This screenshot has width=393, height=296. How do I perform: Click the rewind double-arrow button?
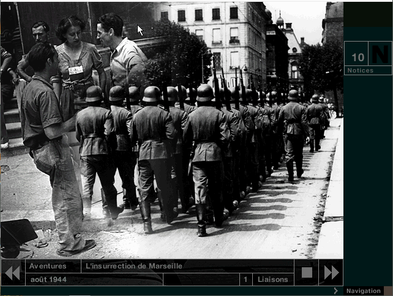(x=12, y=272)
